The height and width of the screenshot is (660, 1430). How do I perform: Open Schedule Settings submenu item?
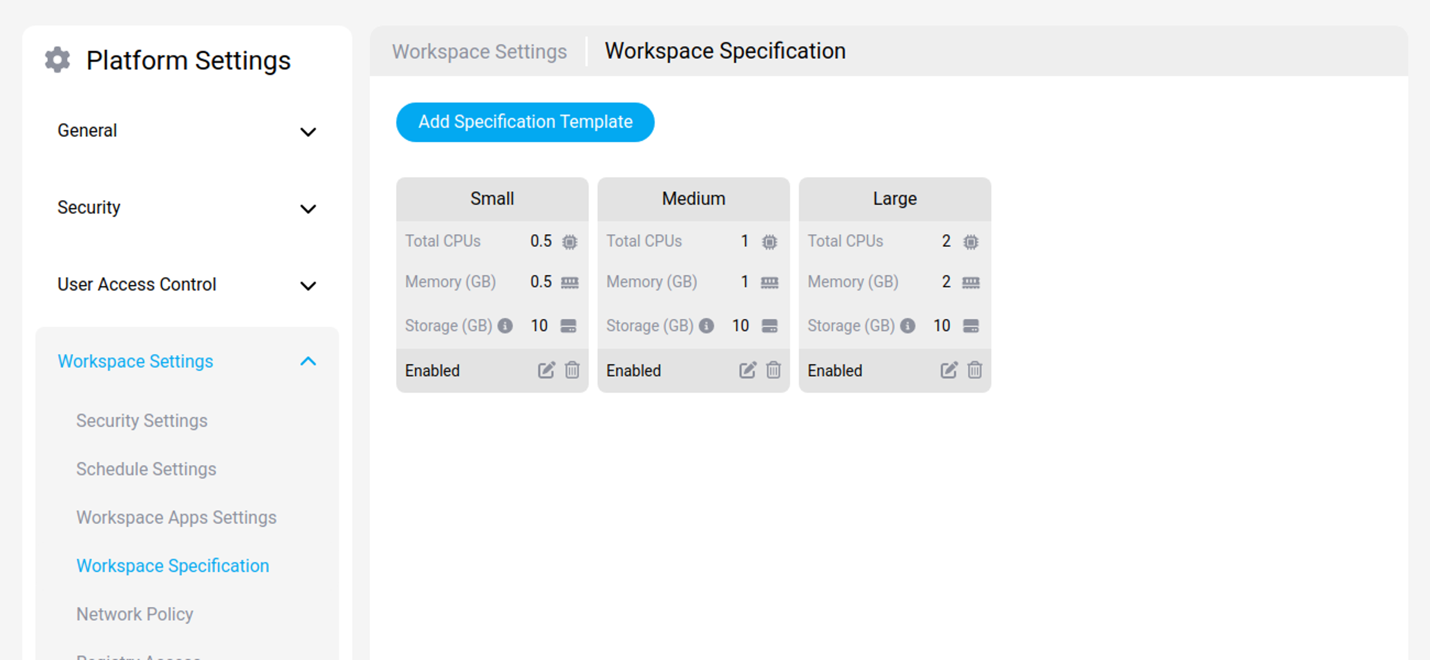tap(146, 469)
